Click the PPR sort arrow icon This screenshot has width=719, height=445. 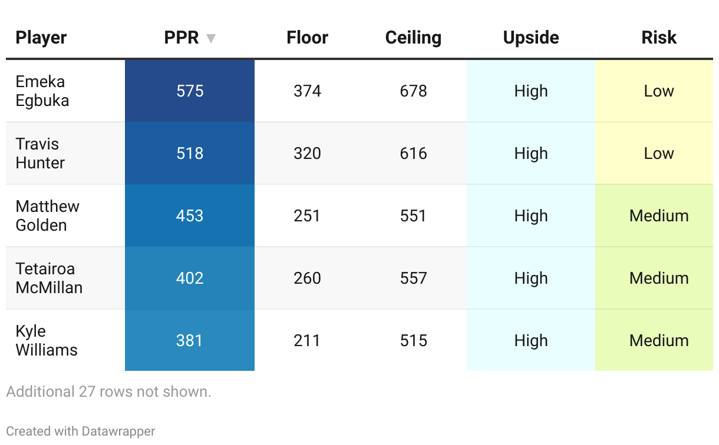tap(210, 39)
